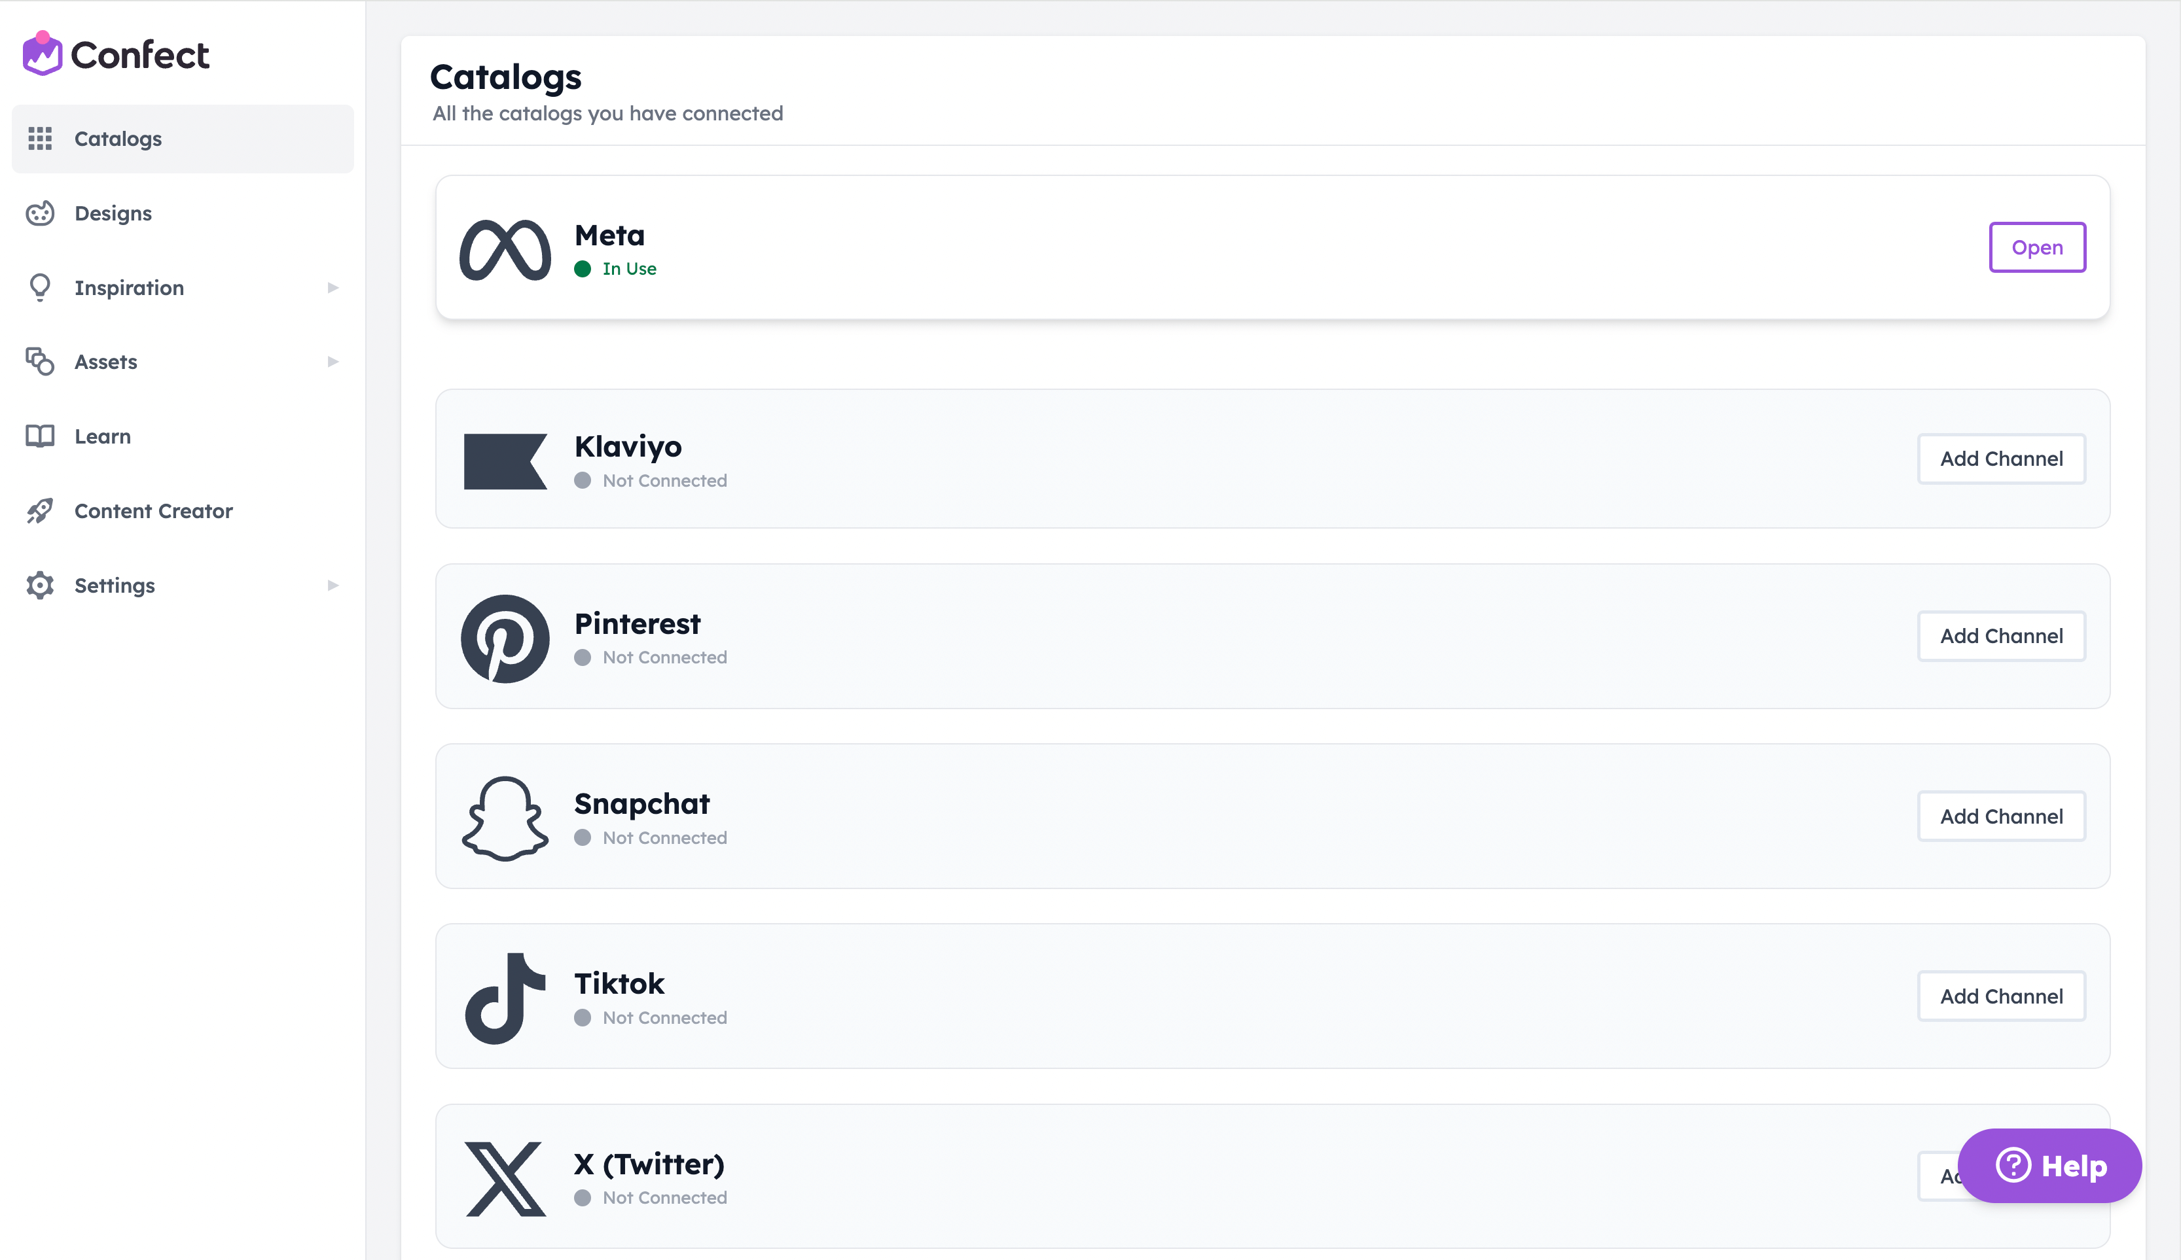Click the Designs cookie icon
Screen dimensions: 2181x1260
(40, 213)
